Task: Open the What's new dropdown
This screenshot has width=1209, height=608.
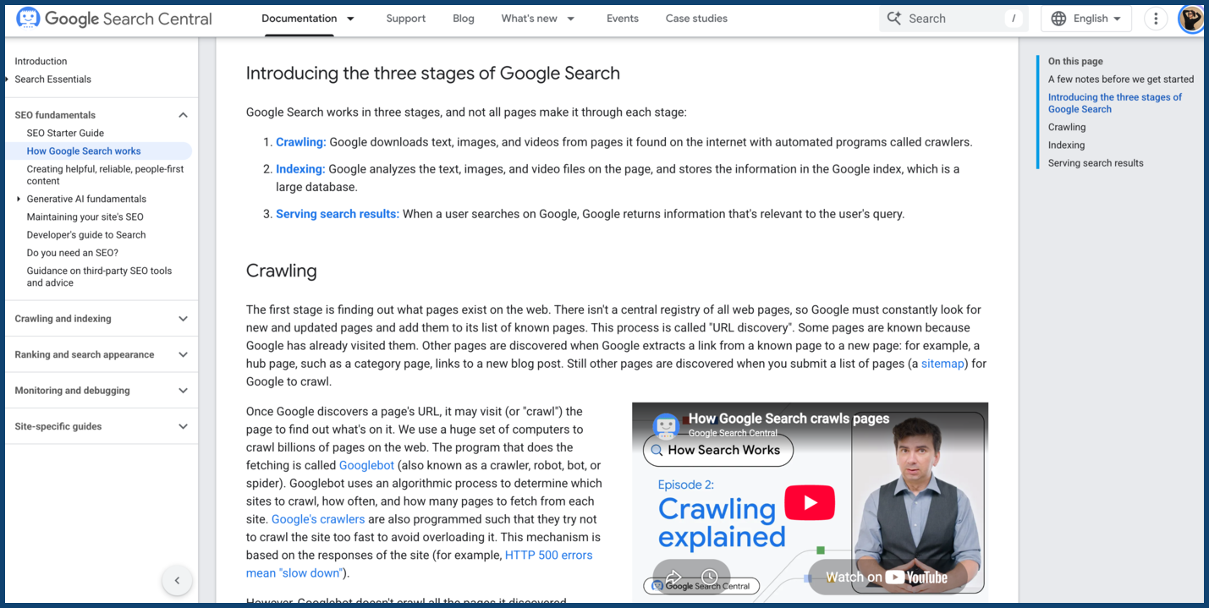Action: pos(538,19)
